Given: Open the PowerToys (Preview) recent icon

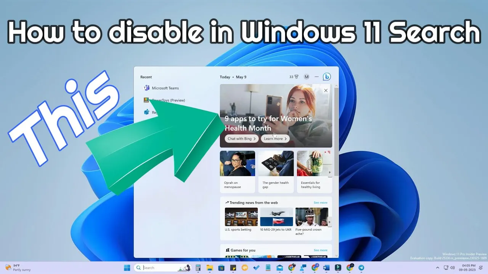Looking at the screenshot, I should 146,100.
